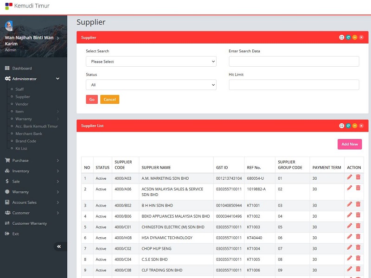Open the Customer Warranty menu item
The image size is (371, 278).
coord(29,223)
